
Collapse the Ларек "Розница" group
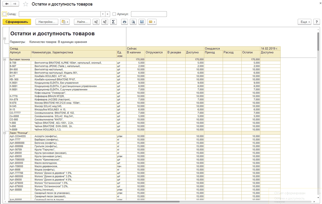(5, 133)
